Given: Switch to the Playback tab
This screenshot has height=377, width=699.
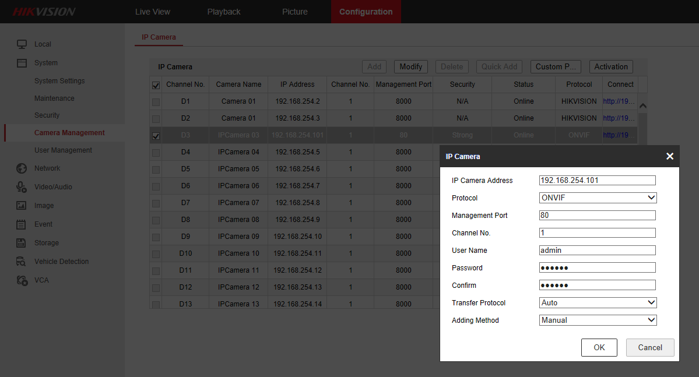Looking at the screenshot, I should [224, 12].
